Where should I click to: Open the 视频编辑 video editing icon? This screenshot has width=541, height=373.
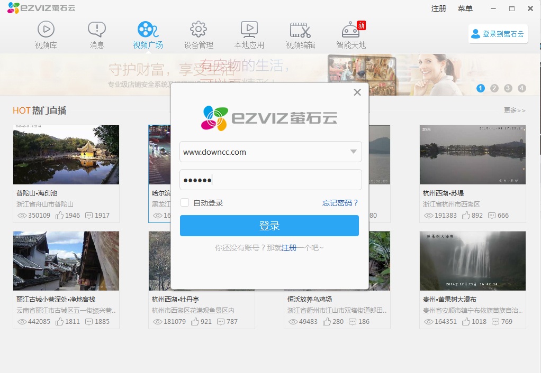(300, 30)
